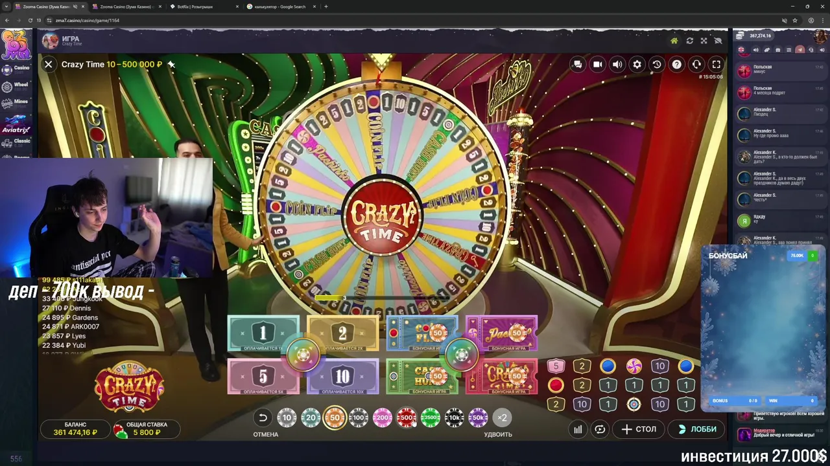Toggle the crossed-out hat streamer mode icon

(718, 41)
